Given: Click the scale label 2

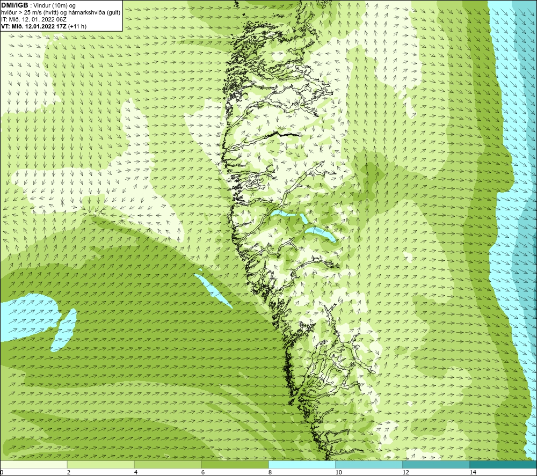Looking at the screenshot, I should (x=69, y=472).
